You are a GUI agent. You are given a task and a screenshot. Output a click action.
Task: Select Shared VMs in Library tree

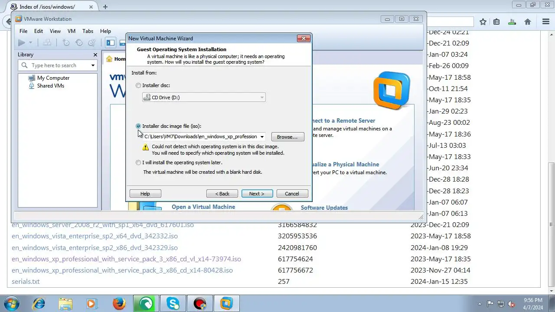[50, 86]
